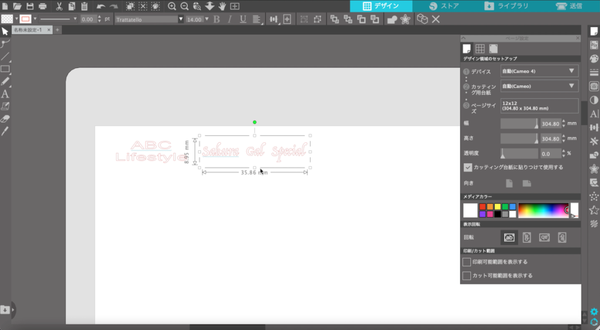The width and height of the screenshot is (600, 330).
Task: Enable カット可能範囲を表示する checkbox
Action: (x=467, y=275)
